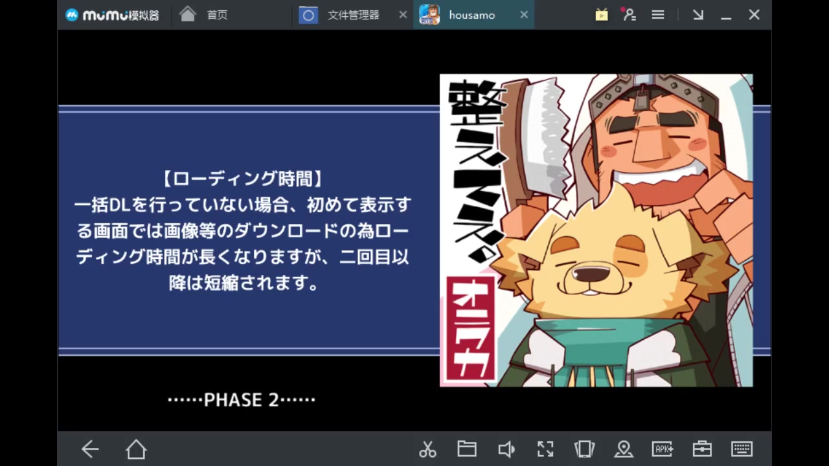829x466 pixels.
Task: Open the yellow TV gift icon
Action: [x=602, y=14]
